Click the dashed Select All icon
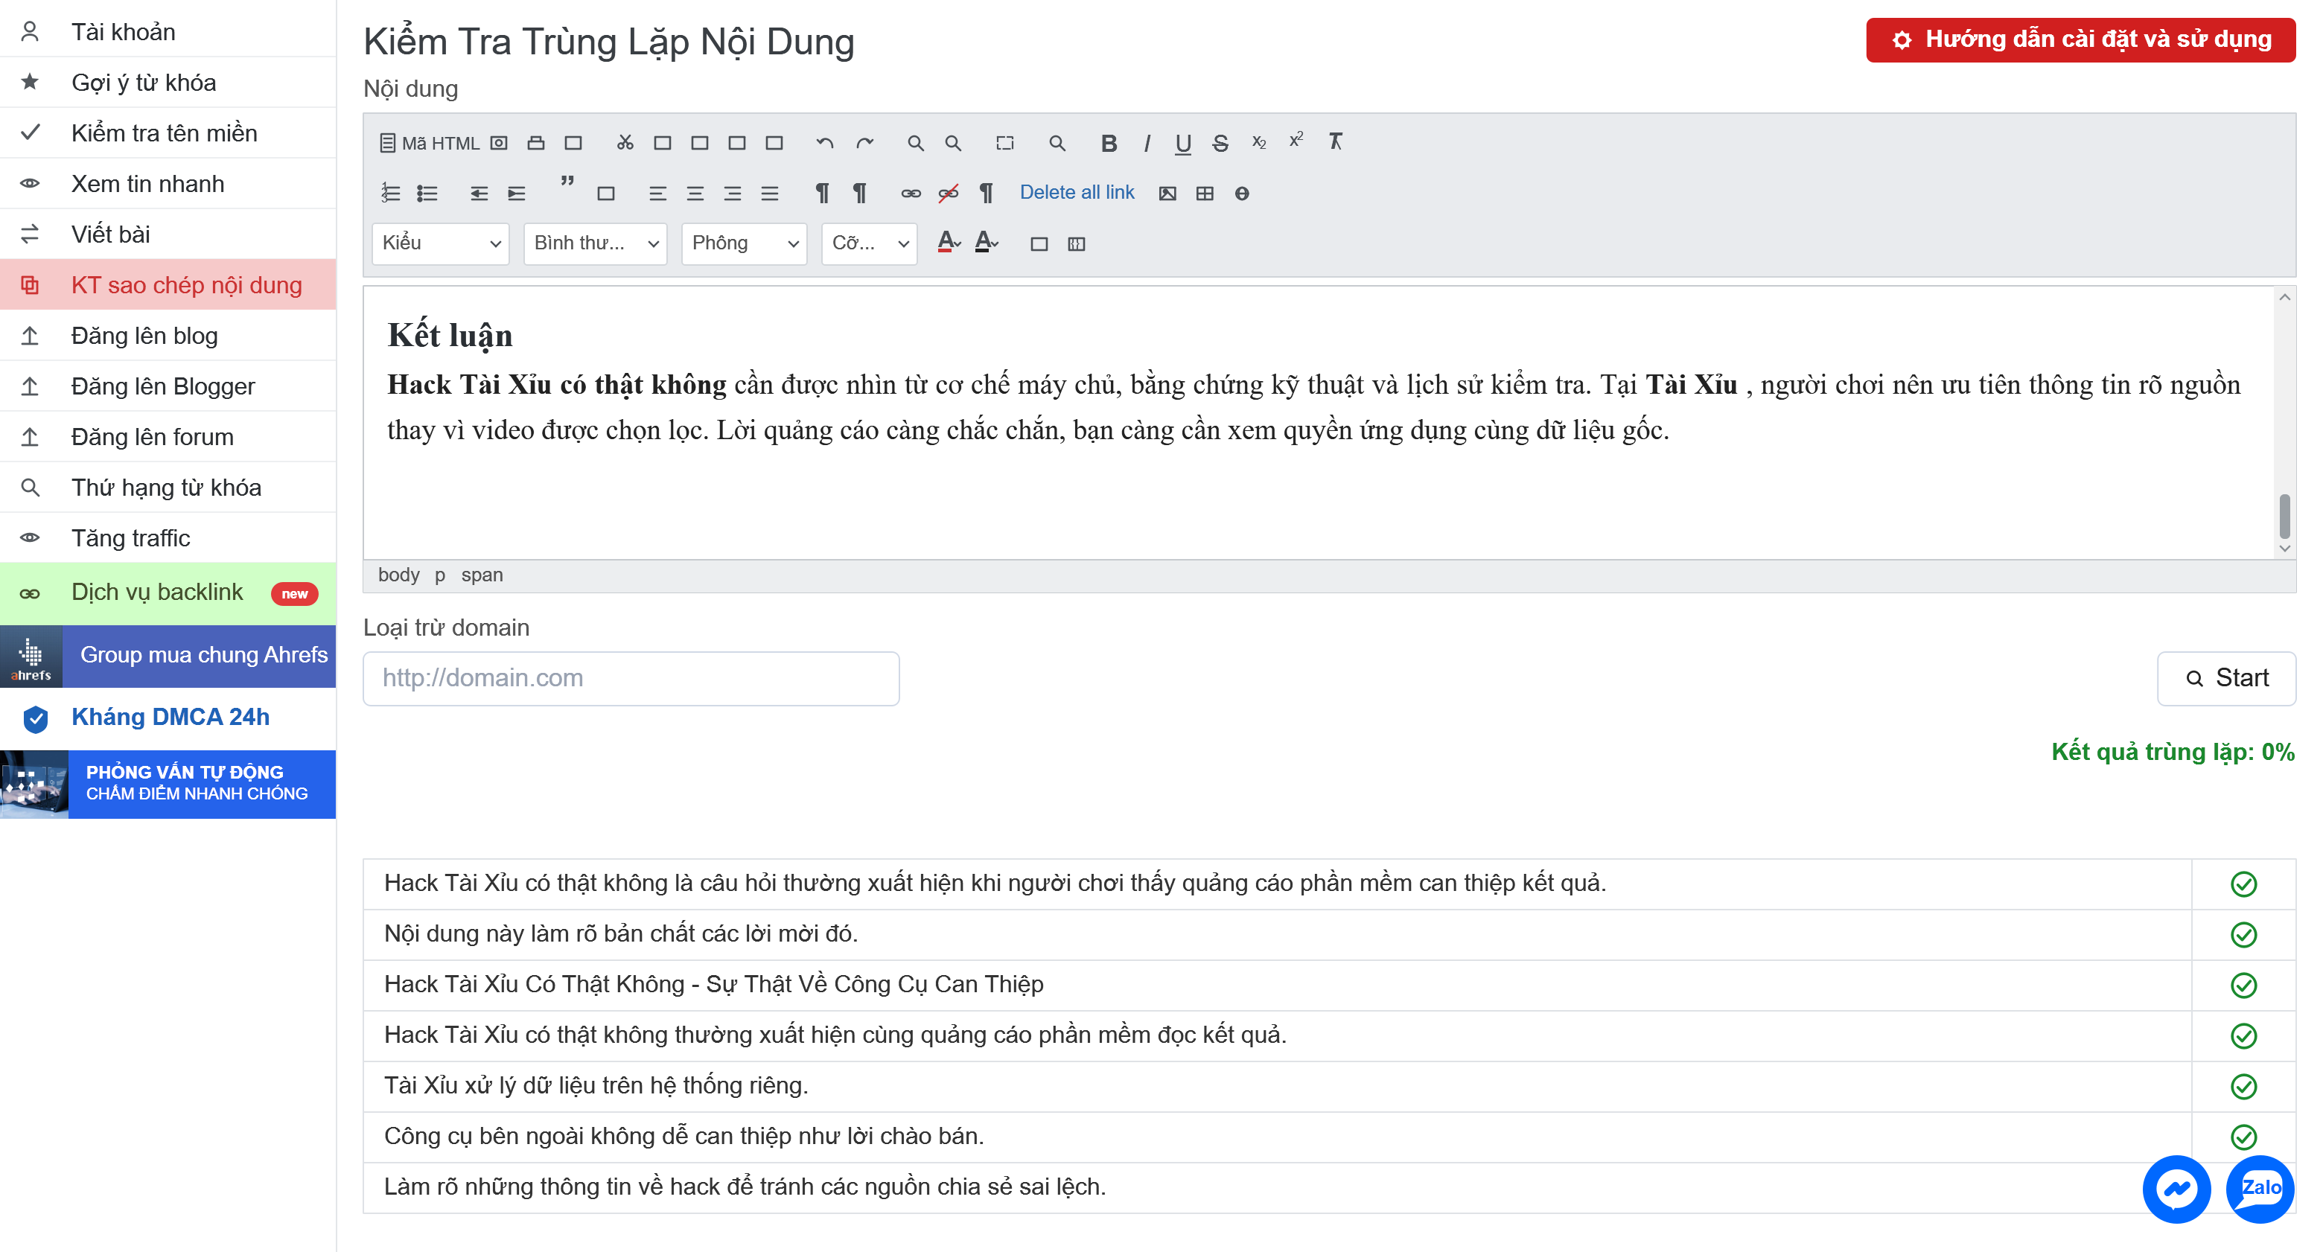2323x1252 pixels. point(1004,144)
